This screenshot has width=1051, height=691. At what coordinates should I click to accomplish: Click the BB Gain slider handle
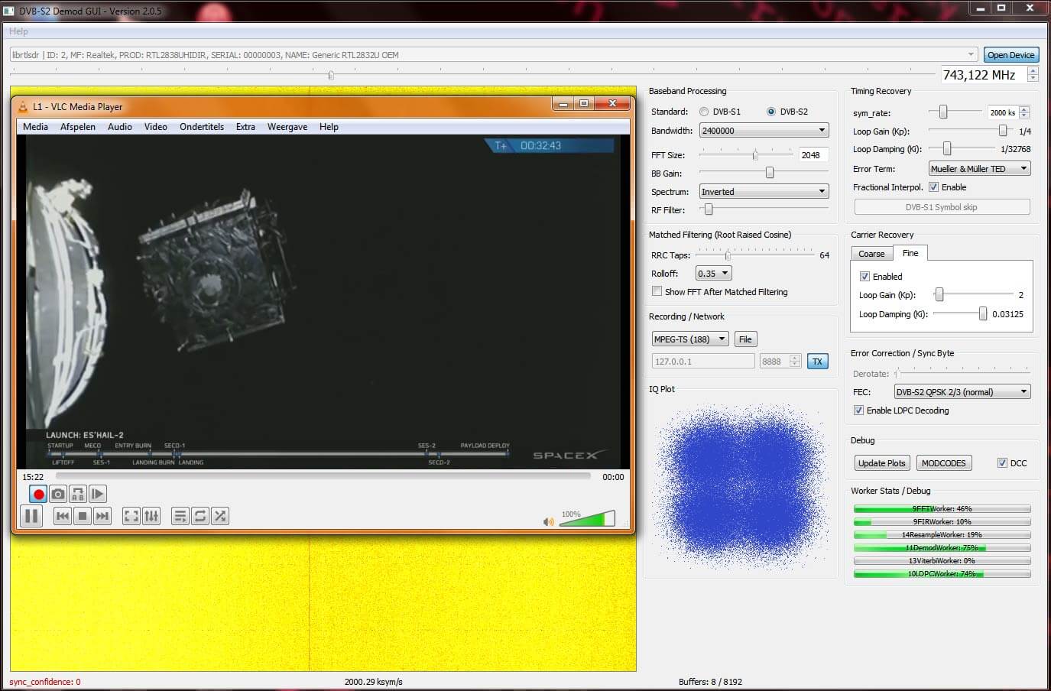(770, 174)
